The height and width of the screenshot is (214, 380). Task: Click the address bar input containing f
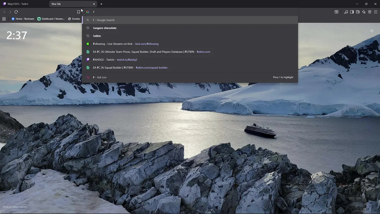190,12
